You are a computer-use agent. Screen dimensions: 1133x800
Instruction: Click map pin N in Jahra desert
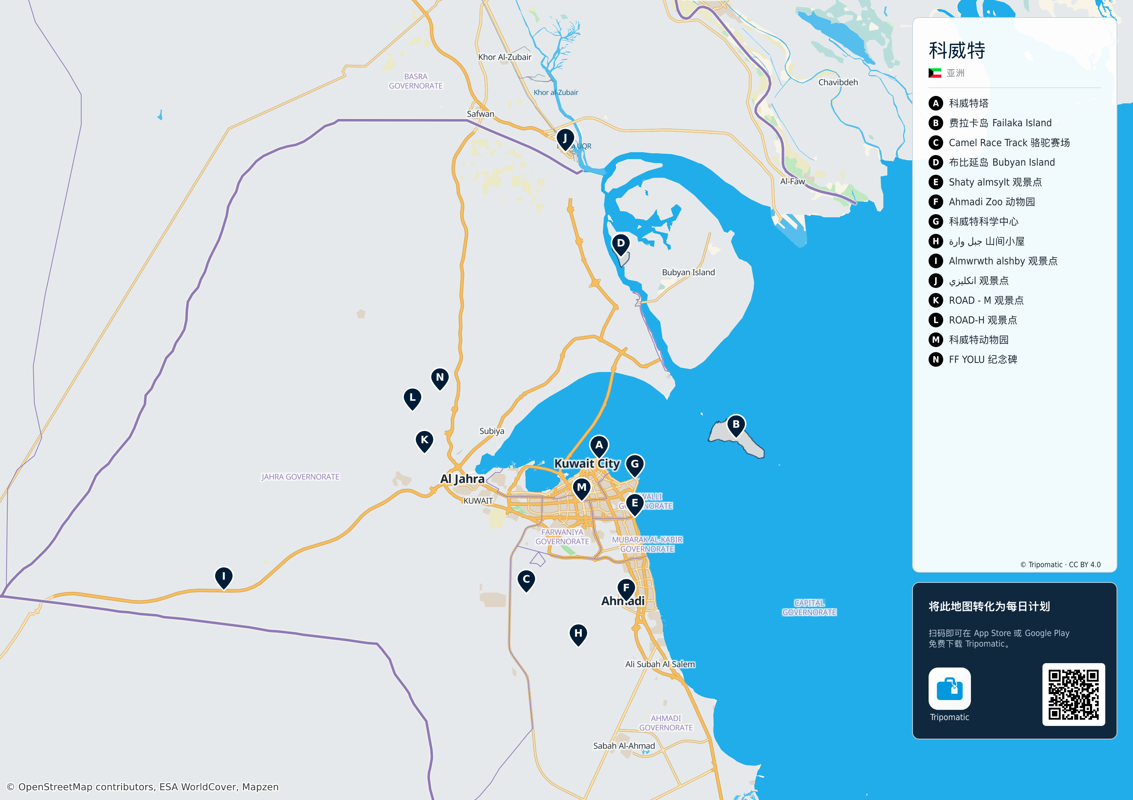[440, 378]
